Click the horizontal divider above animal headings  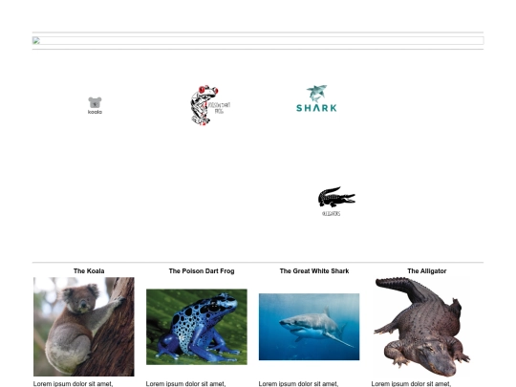[258, 262]
